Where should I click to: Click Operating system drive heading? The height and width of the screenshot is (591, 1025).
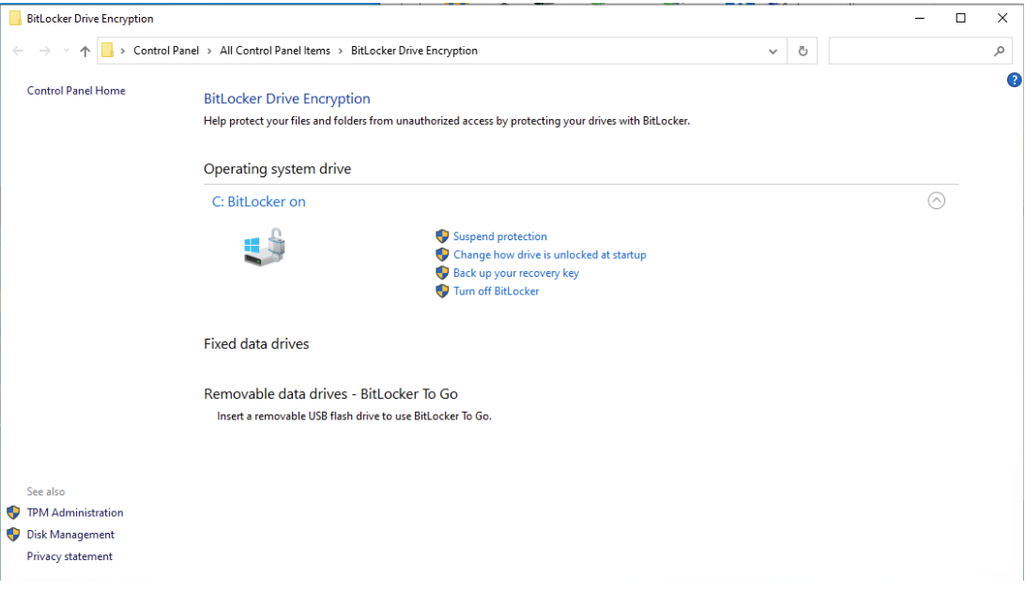(277, 169)
